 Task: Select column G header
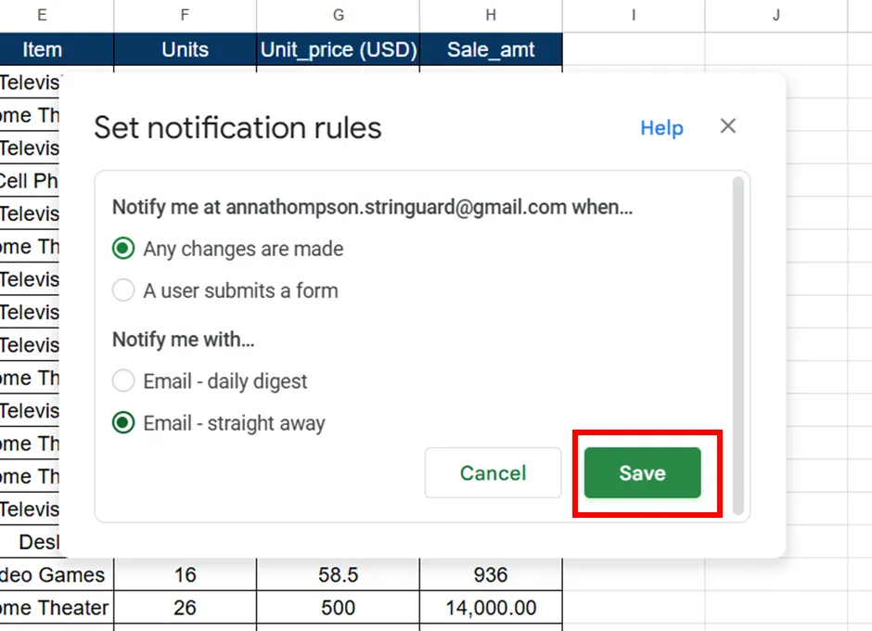coord(338,15)
